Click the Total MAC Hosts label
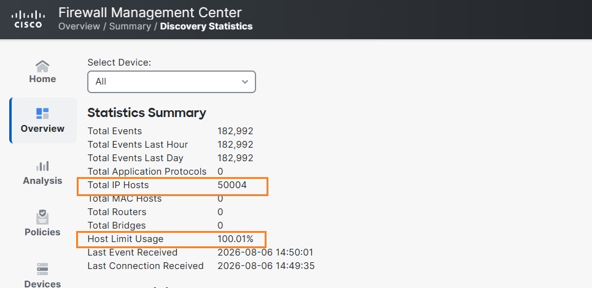Image resolution: width=592 pixels, height=288 pixels. pos(125,199)
